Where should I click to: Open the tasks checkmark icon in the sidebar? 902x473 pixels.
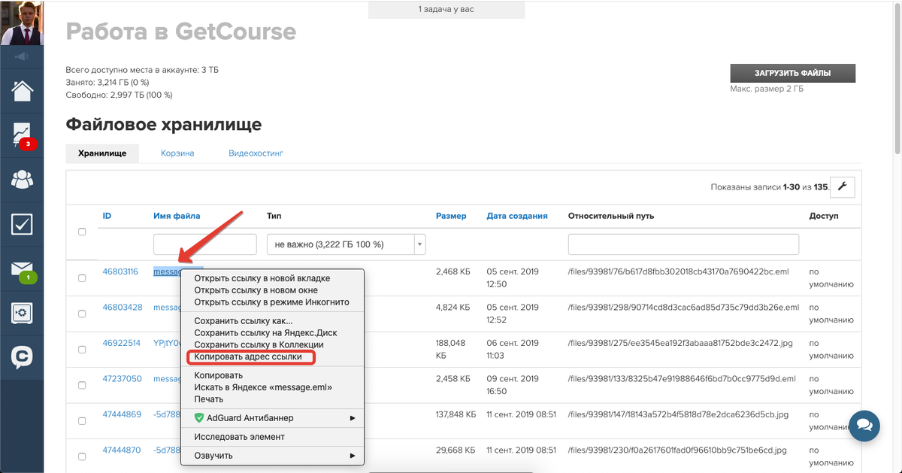coord(22,223)
